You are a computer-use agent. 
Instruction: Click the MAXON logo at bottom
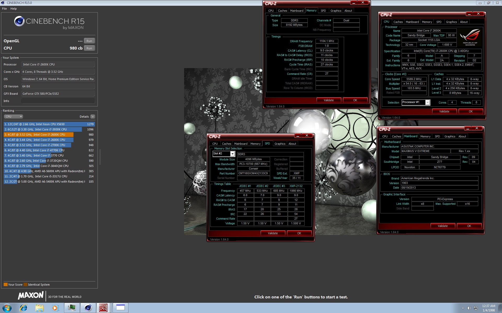[31, 296]
